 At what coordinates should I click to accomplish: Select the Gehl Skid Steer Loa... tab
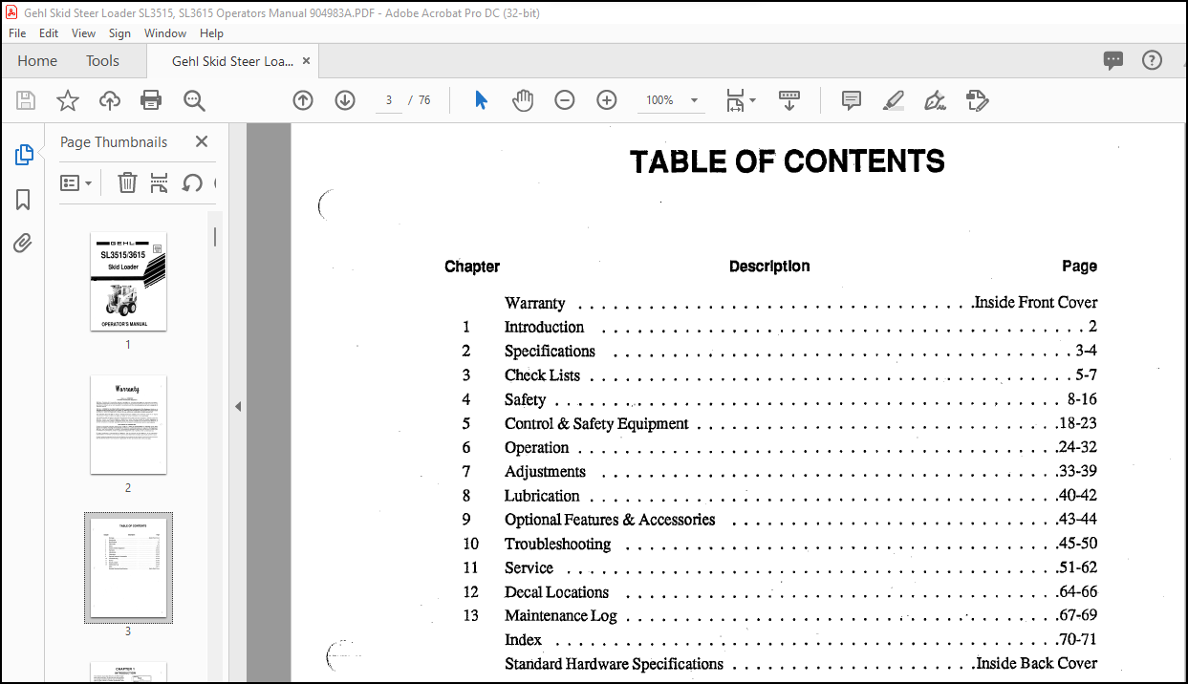pyautogui.click(x=232, y=61)
